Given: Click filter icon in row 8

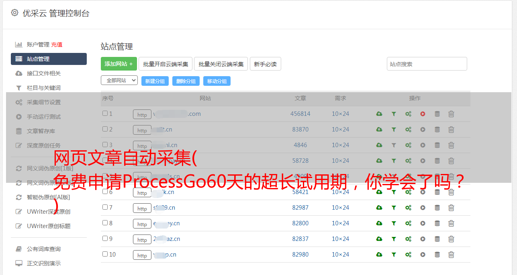Looking at the screenshot, I should pyautogui.click(x=394, y=223).
